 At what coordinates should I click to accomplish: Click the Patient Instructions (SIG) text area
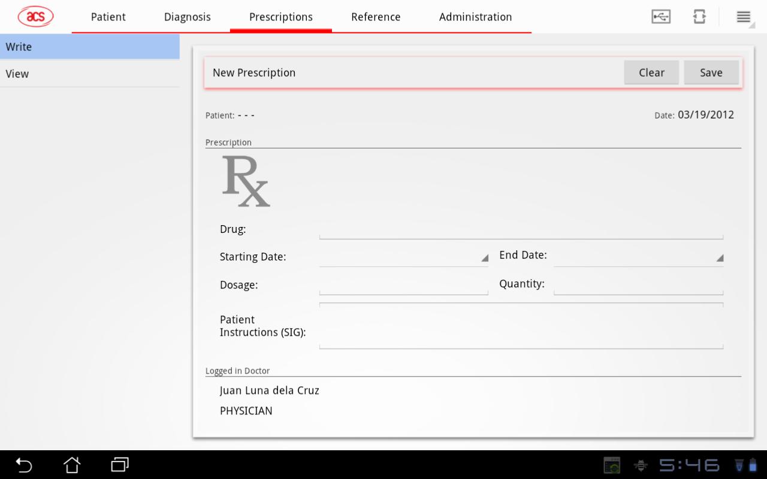[521, 326]
